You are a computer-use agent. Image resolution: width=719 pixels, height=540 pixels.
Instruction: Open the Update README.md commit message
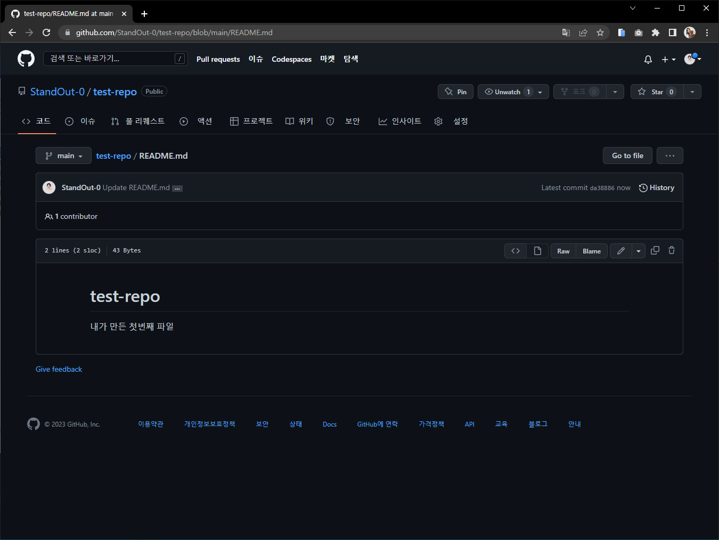pyautogui.click(x=136, y=187)
